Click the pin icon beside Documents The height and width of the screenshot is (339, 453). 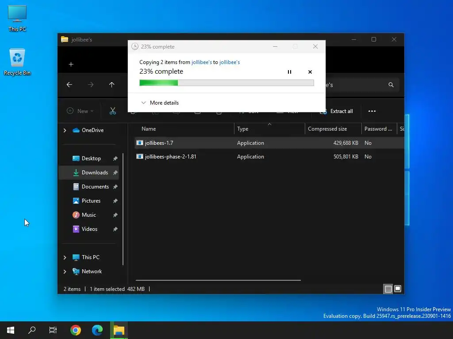115,187
